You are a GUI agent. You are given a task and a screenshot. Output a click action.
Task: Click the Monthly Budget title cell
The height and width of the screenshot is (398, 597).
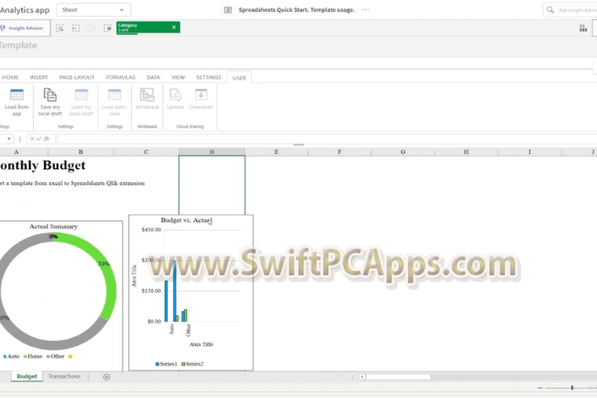[x=42, y=165]
